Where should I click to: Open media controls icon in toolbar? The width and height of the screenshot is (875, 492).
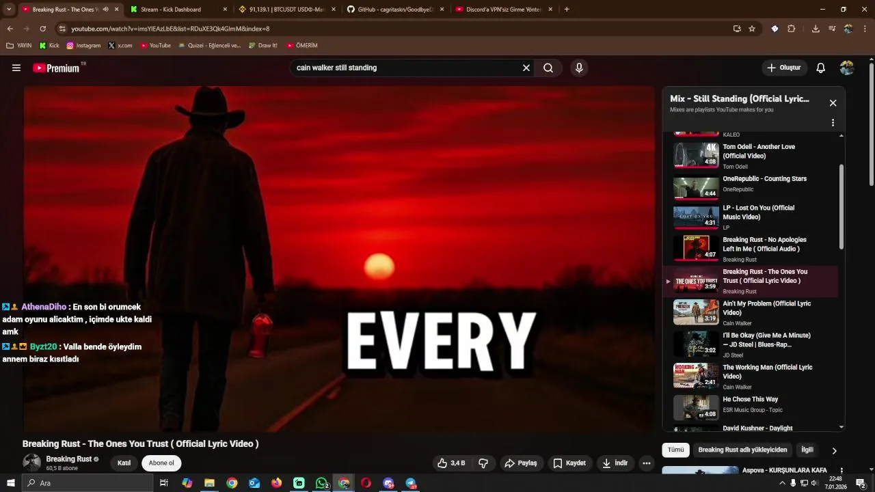pos(832,29)
